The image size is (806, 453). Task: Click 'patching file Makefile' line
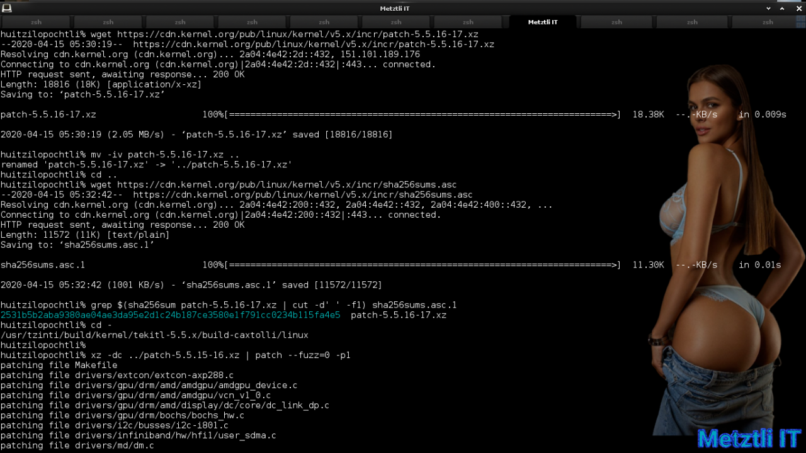click(x=59, y=365)
